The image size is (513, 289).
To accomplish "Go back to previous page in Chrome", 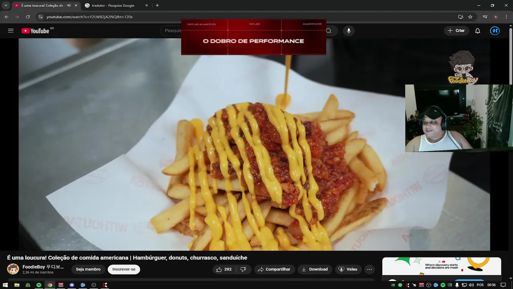I will pyautogui.click(x=6, y=17).
